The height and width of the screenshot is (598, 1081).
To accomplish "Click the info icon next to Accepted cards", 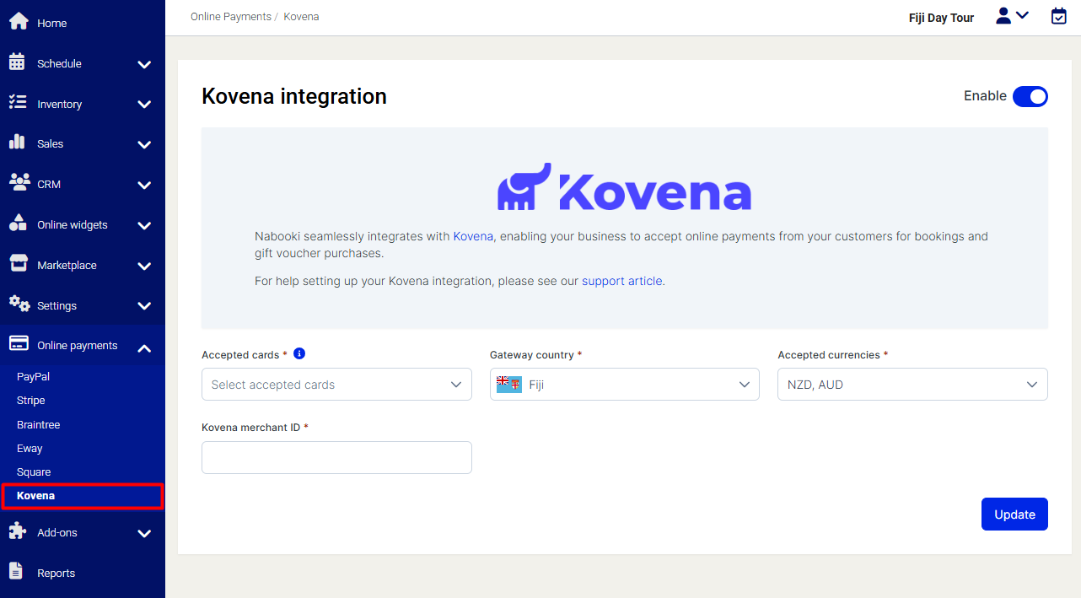I will [x=298, y=353].
